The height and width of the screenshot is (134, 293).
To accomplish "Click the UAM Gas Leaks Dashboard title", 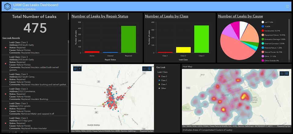I will point(36,5).
